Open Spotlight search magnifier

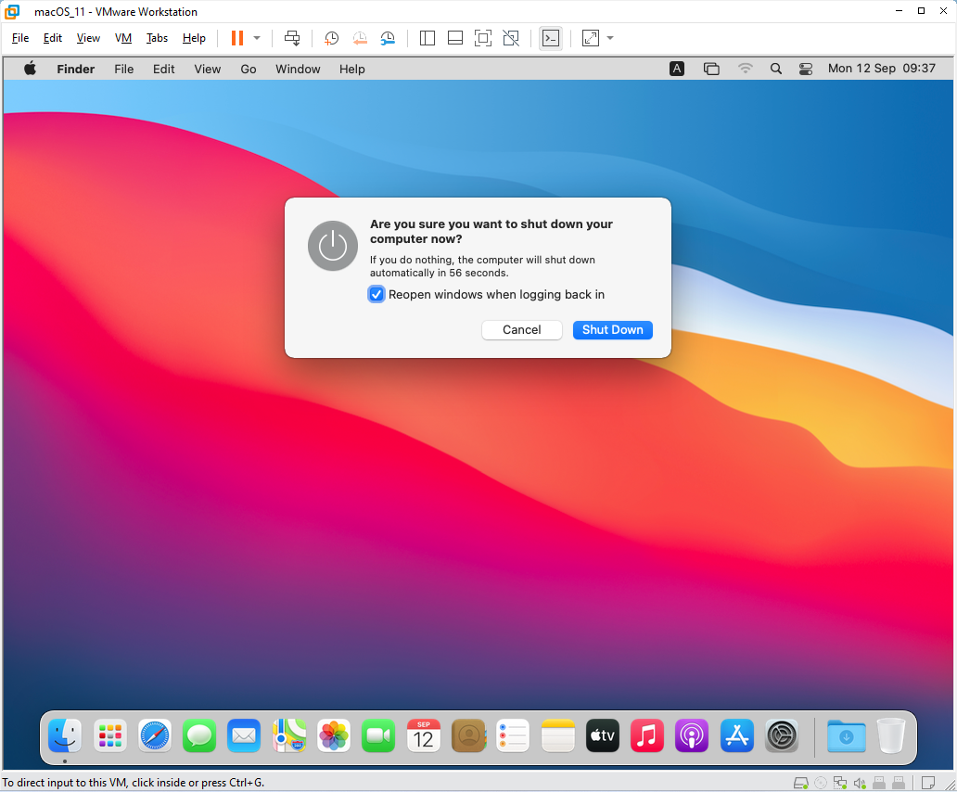(776, 69)
